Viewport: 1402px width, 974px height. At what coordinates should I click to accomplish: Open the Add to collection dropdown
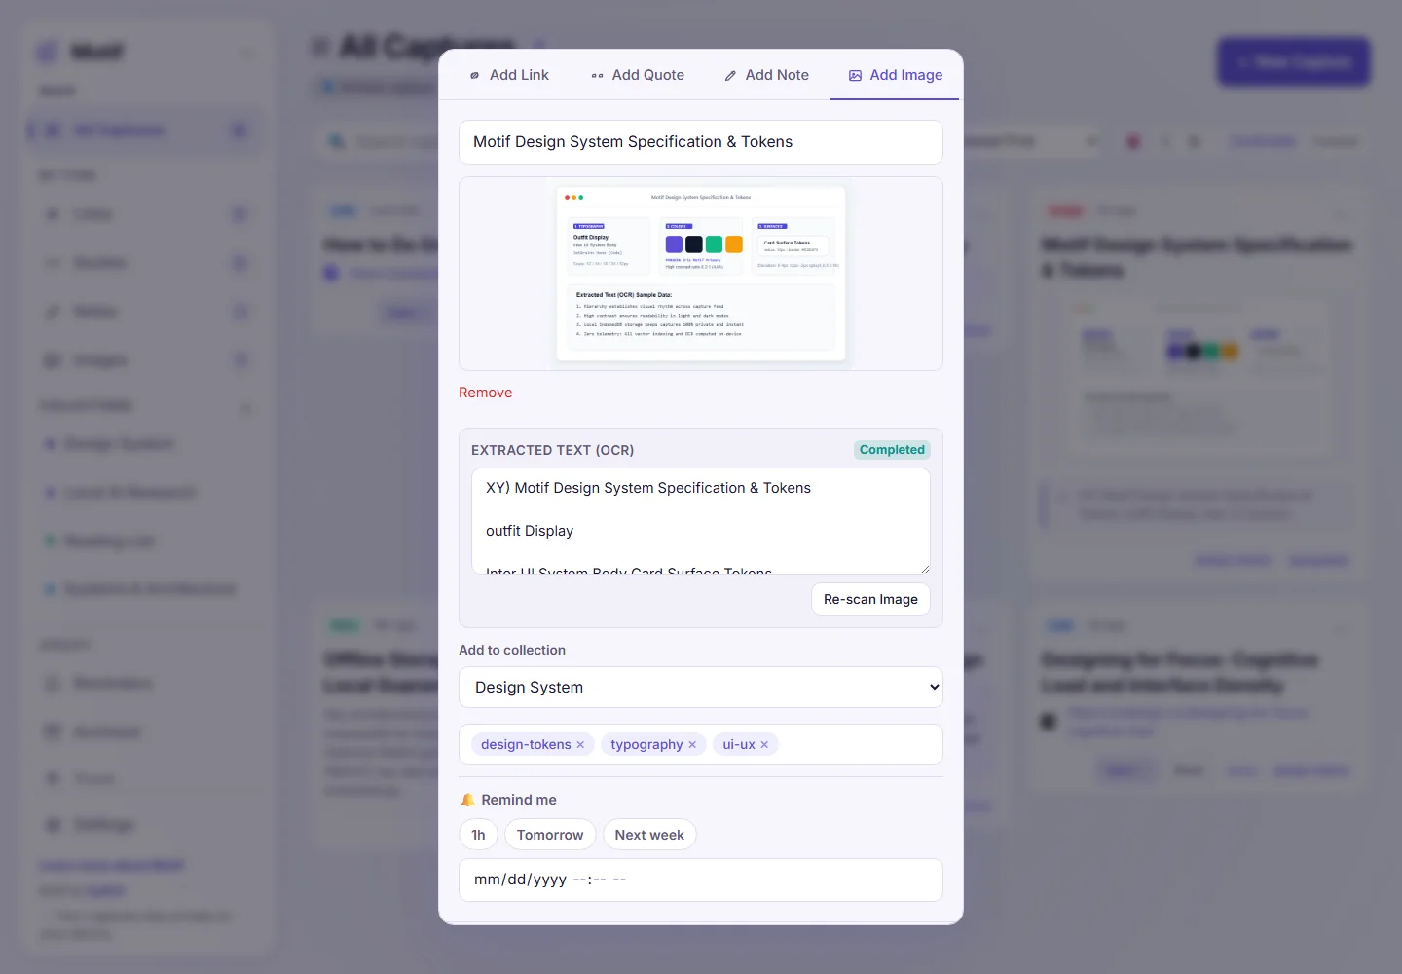701,687
